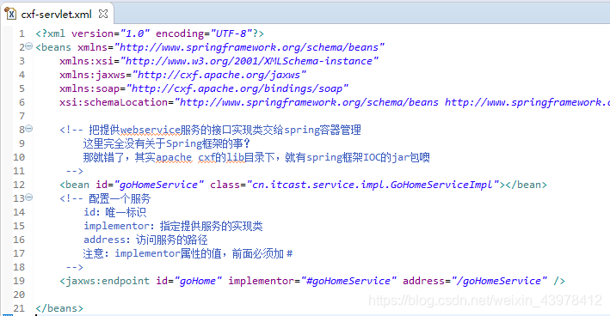610x316 pixels.
Task: Click line number 19 in the gutter
Action: click(x=19, y=281)
